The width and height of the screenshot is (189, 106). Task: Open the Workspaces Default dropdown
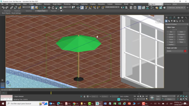[x=180, y=4]
